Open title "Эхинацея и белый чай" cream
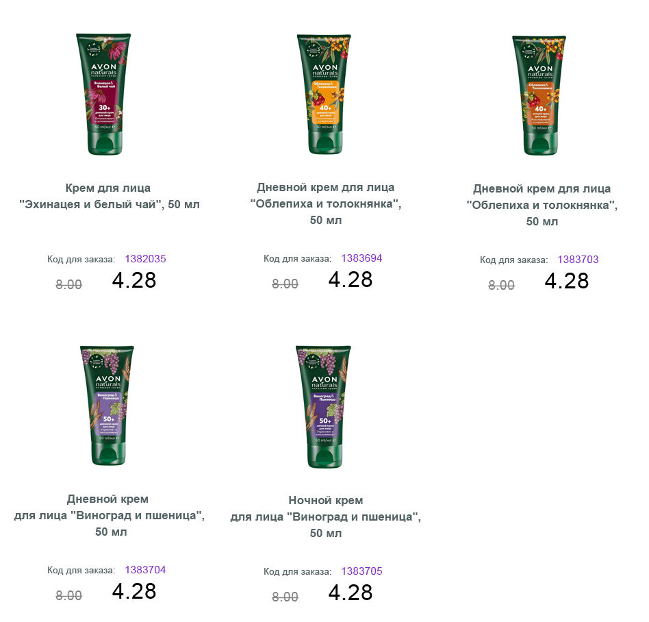The image size is (649, 622). pyautogui.click(x=109, y=197)
